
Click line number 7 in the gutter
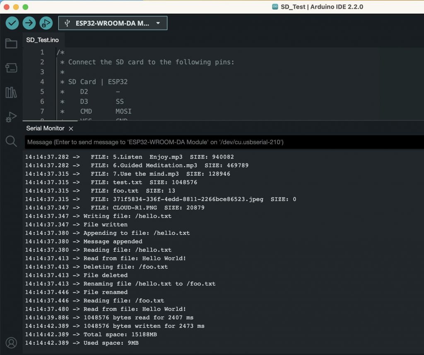(x=42, y=111)
